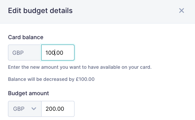The height and width of the screenshot is (120, 195).
Task: Select the Budget amount field showing 200.00
Action: (58, 109)
